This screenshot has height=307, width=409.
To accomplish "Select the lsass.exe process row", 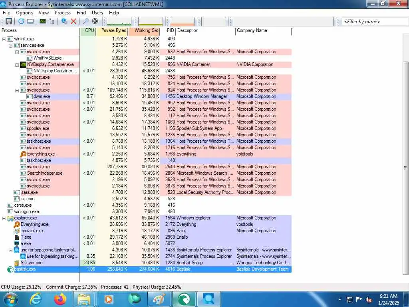I will (x=145, y=192).
